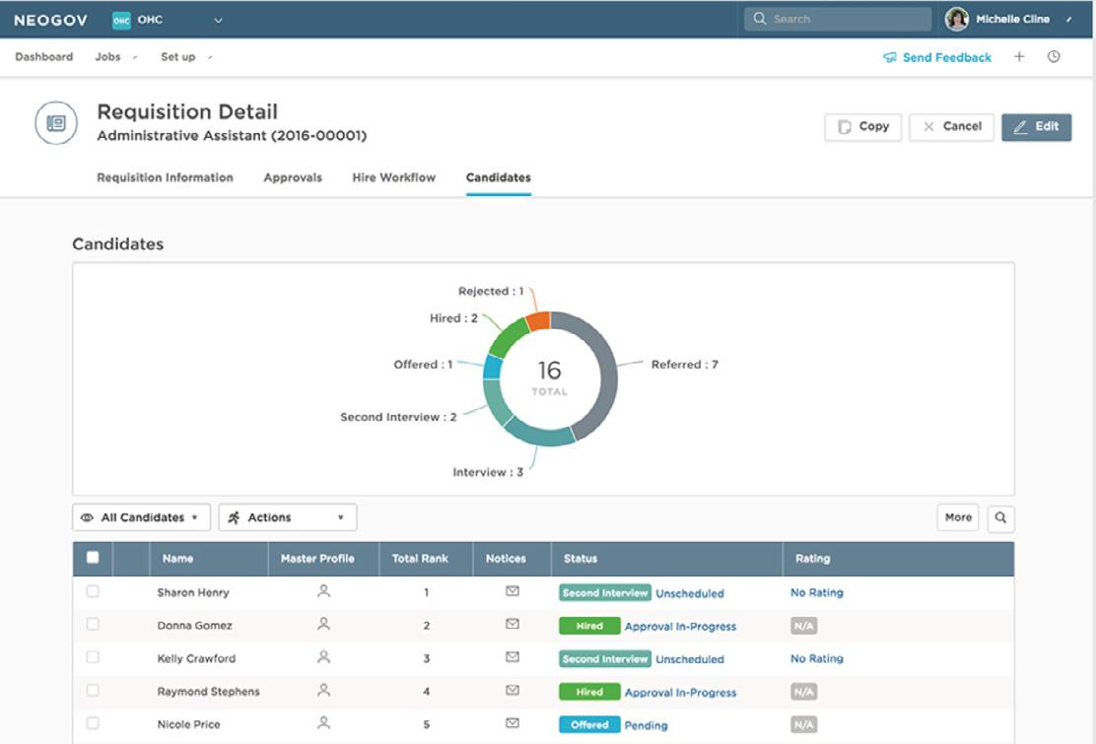This screenshot has width=1096, height=744.
Task: Open Donna Gomez's Approval In-Progress link
Action: point(680,627)
